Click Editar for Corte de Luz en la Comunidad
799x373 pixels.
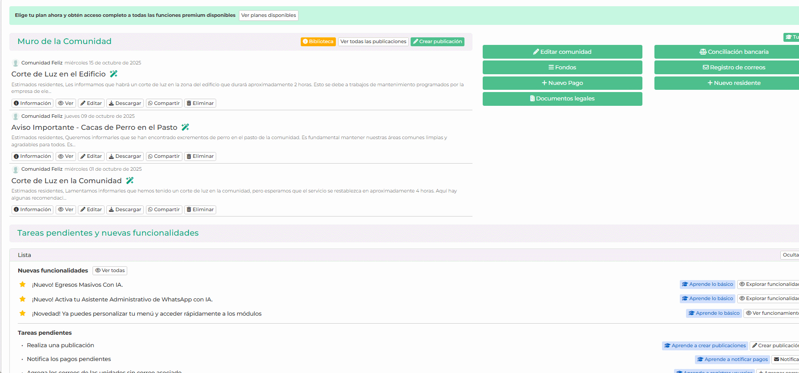click(x=91, y=209)
